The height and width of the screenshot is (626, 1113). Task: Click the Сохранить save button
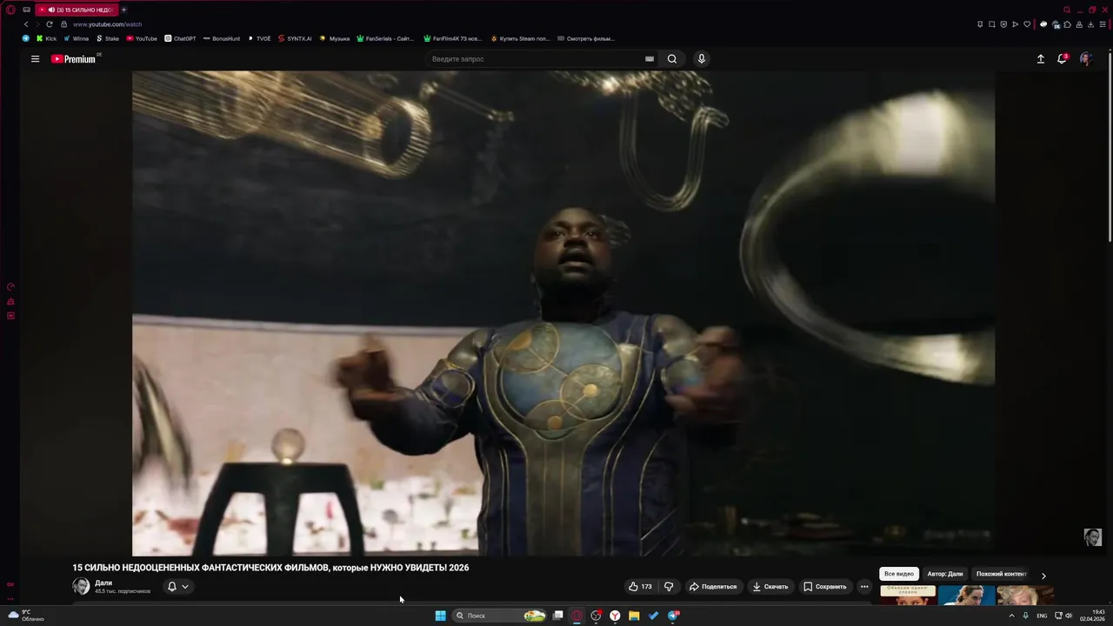point(825,587)
